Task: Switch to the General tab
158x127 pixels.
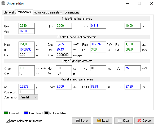Action: (x=8, y=12)
